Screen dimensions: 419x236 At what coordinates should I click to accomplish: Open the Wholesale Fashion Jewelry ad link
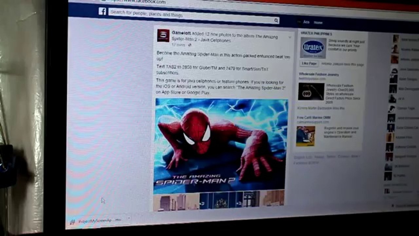[x=319, y=74]
